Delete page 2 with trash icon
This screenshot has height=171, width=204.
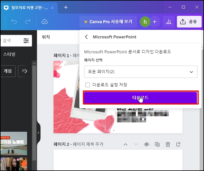click(x=168, y=144)
